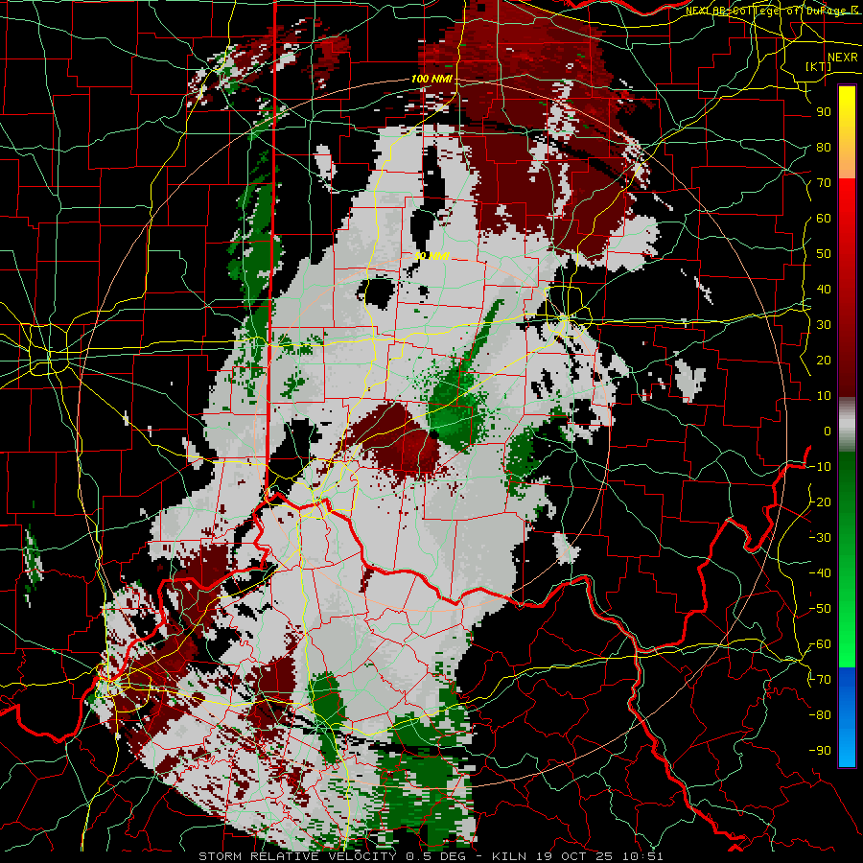Click the NEXLAB-College of DuPage credit text
Viewport: 863px width, 863px height.
coord(771,11)
